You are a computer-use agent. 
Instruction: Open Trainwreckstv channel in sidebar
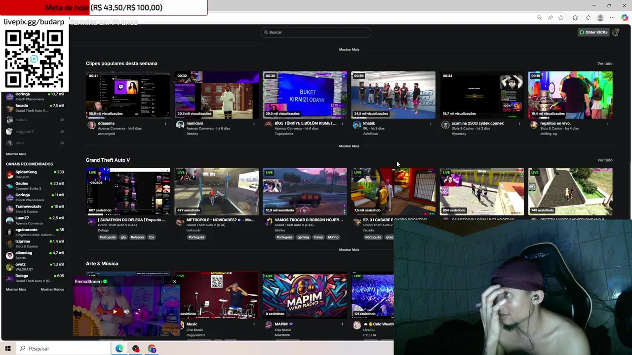pyautogui.click(x=35, y=209)
